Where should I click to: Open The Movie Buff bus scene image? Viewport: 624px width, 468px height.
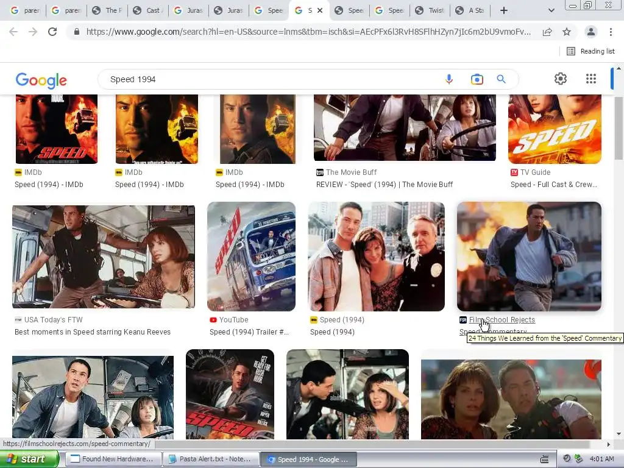click(405, 128)
